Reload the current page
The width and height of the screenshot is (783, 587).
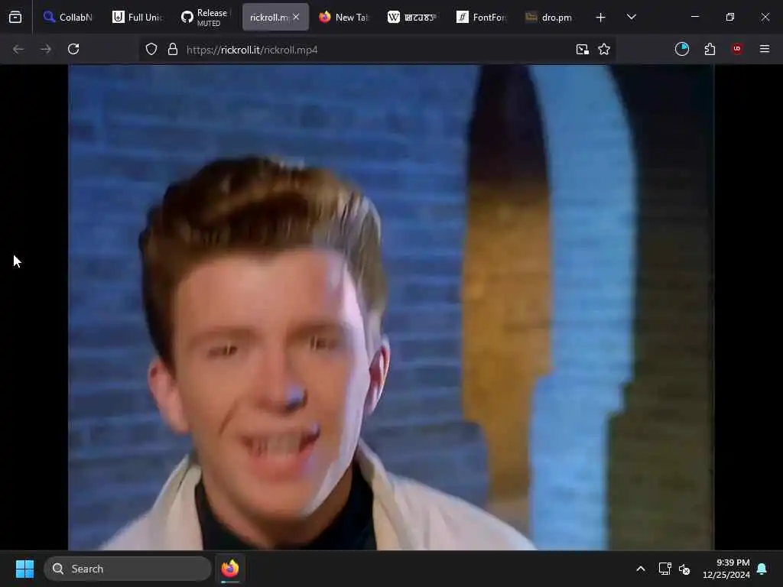(x=73, y=49)
